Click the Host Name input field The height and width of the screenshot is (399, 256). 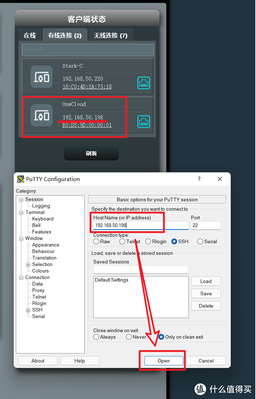coord(141,225)
